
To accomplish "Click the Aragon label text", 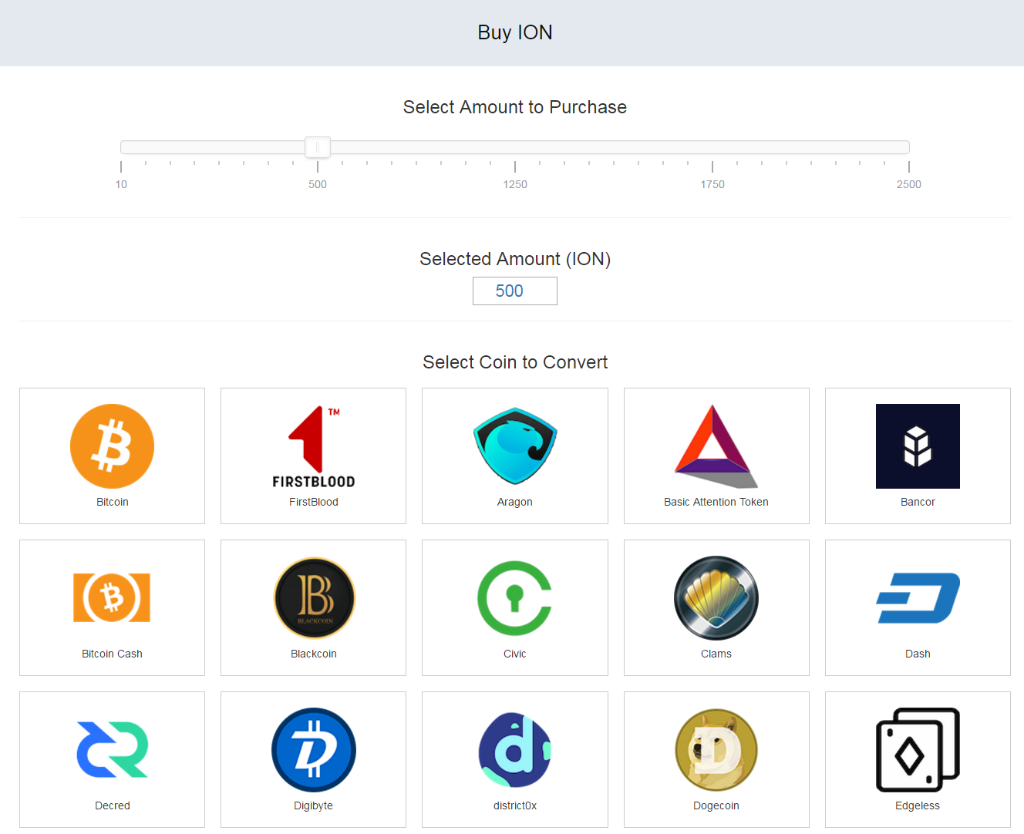I will coord(515,502).
